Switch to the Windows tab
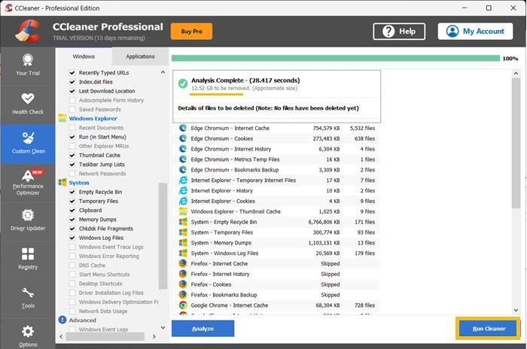527x349 pixels. click(84, 56)
